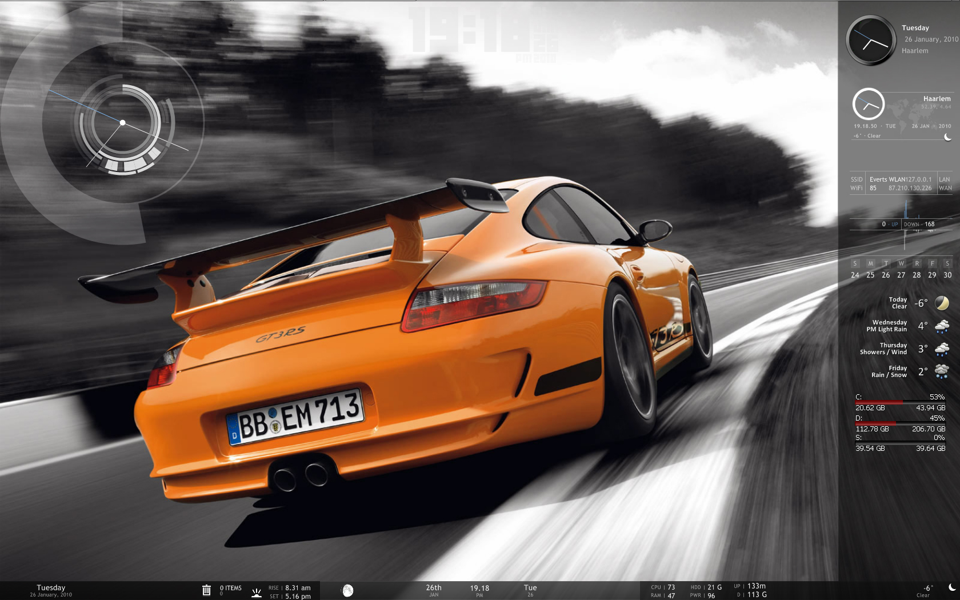Screen dimensions: 960x600
Task: Click the "112.78 GB" D: drive value
Action: (872, 429)
